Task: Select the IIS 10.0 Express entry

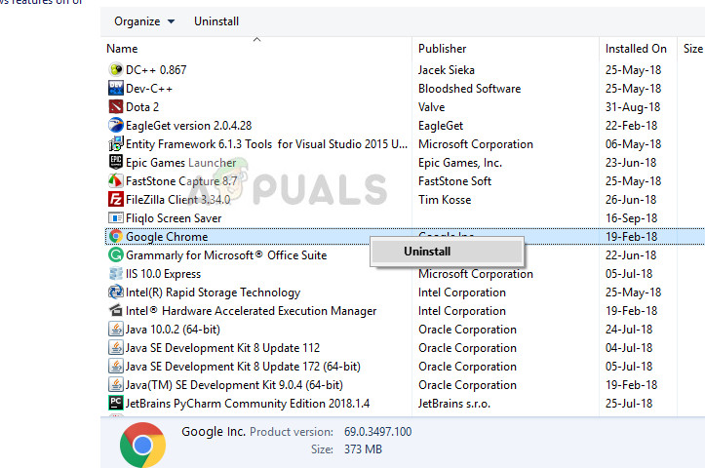Action: (163, 274)
